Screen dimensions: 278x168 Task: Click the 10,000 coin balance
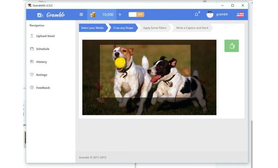pyautogui.click(x=108, y=14)
